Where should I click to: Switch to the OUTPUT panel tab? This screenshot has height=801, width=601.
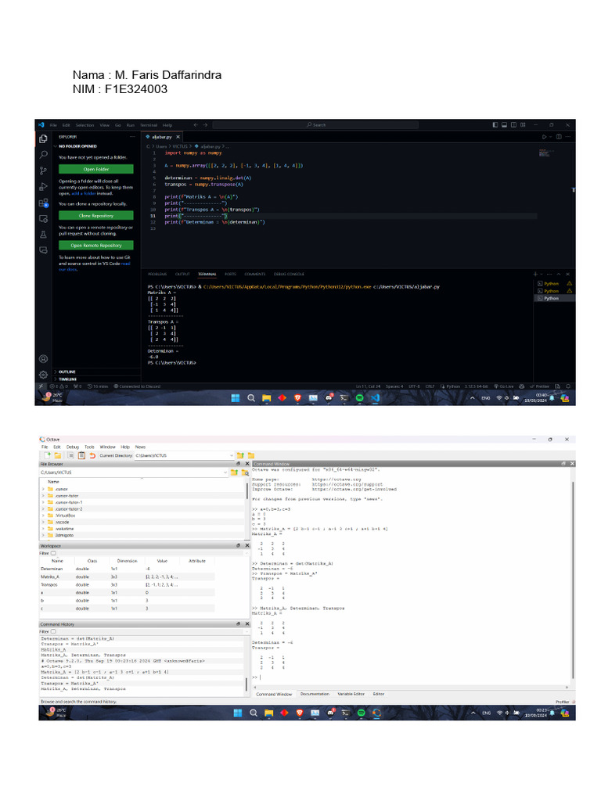click(x=182, y=275)
